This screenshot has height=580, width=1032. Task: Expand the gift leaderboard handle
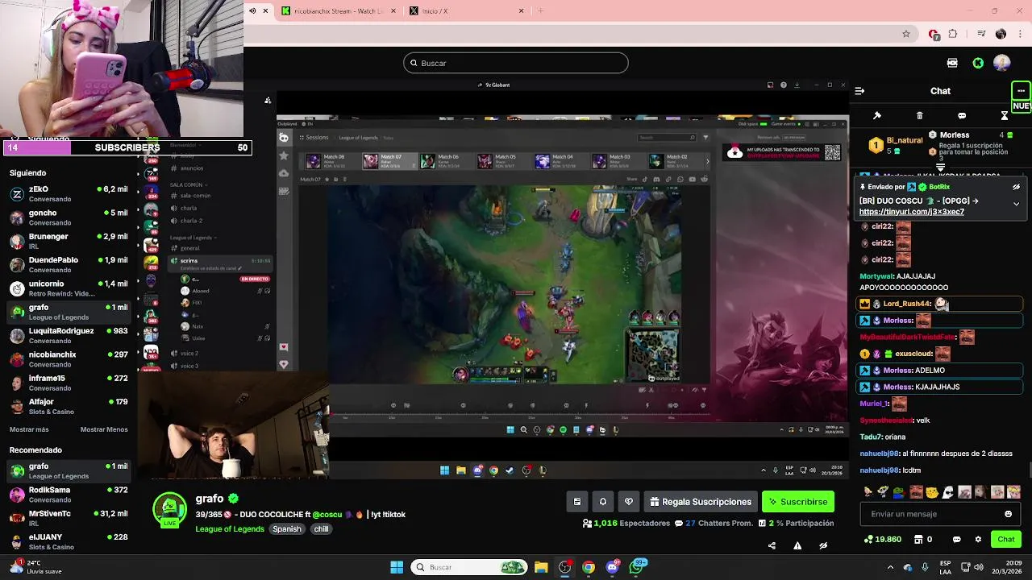[940, 167]
